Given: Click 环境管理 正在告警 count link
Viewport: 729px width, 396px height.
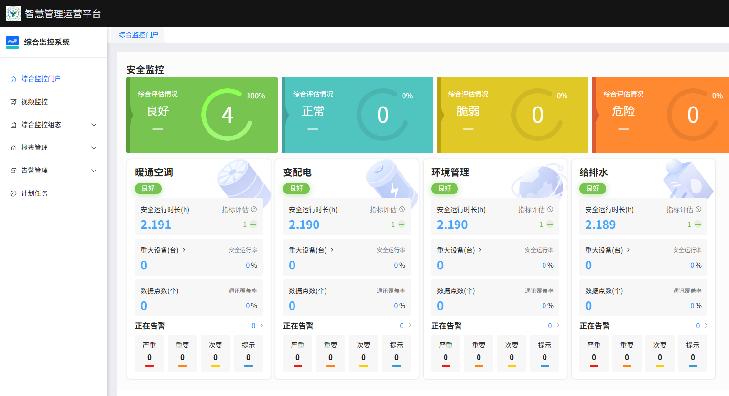Looking at the screenshot, I should tap(550, 326).
